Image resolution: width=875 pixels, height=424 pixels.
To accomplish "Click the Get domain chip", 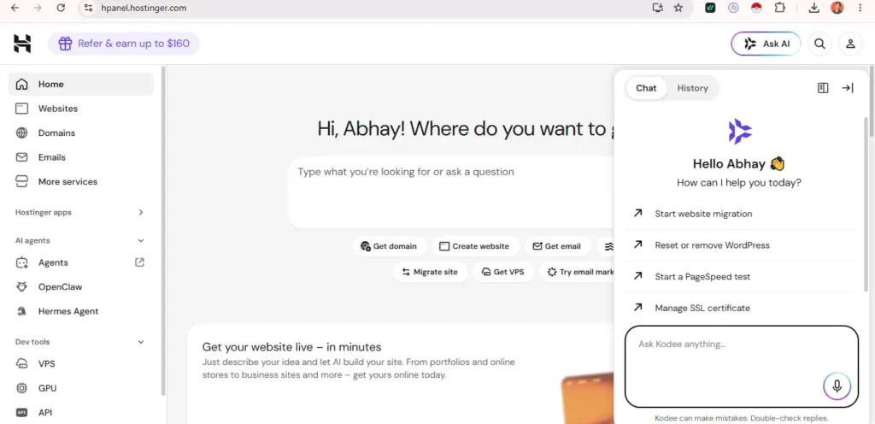I will click(x=389, y=246).
